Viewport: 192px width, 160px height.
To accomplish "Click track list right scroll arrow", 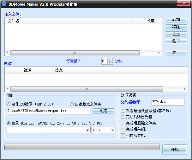I will [x=185, y=89].
